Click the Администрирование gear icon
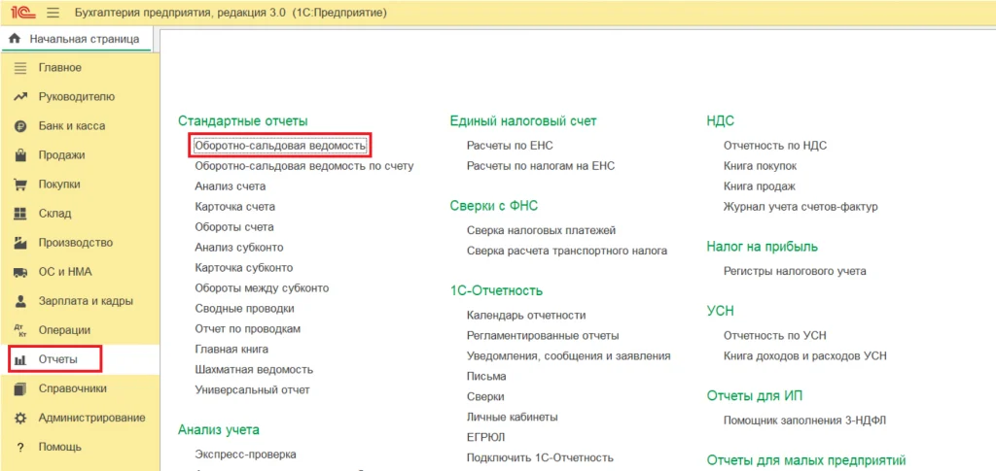 19,419
